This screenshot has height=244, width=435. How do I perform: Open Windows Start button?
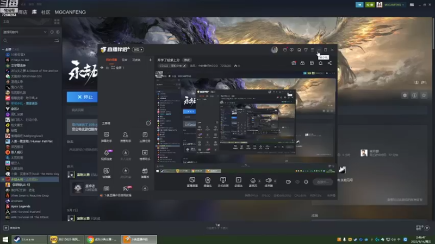(x=5, y=239)
